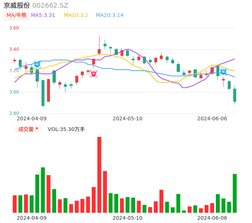Click the blue bear marker near 2024-04-09
The height and width of the screenshot is (223, 252).
coord(37,64)
